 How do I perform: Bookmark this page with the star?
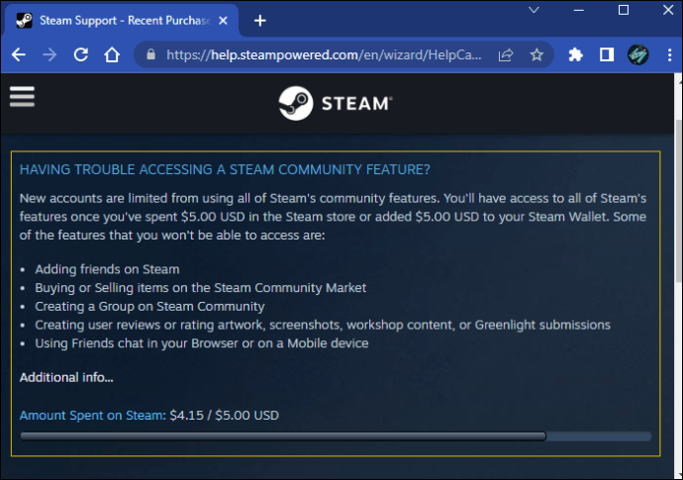click(x=537, y=54)
